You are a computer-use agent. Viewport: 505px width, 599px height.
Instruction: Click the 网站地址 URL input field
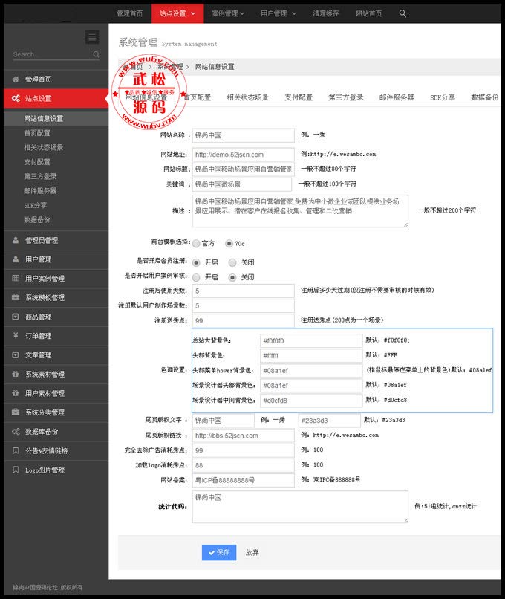(243, 155)
